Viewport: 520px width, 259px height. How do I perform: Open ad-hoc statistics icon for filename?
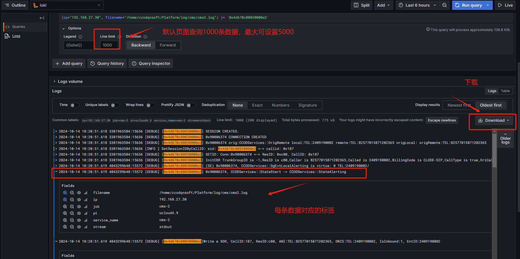(x=86, y=193)
